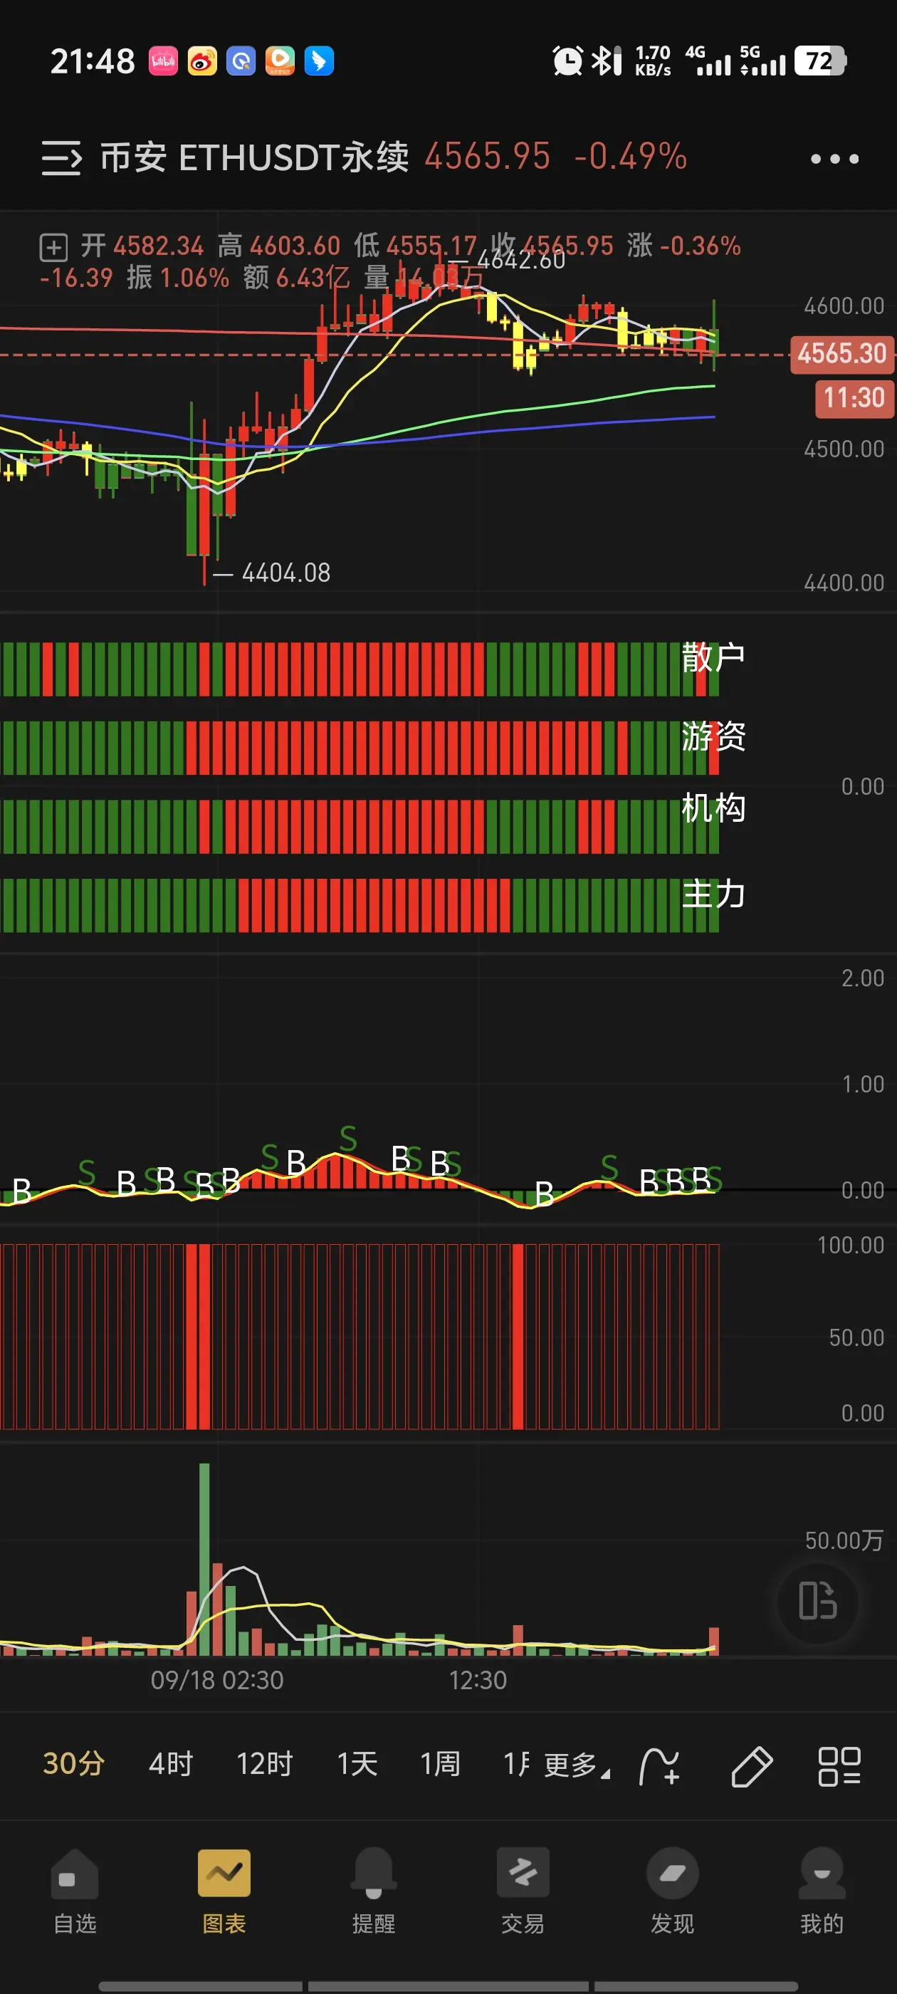Tap the 散户 indicator row label
Screen dimensions: 897x1994
[x=713, y=657]
